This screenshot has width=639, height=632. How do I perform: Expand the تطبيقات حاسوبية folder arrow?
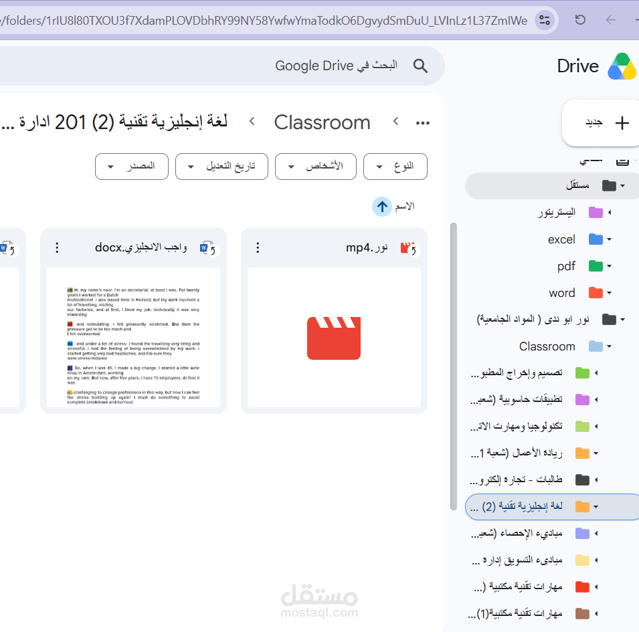(596, 399)
